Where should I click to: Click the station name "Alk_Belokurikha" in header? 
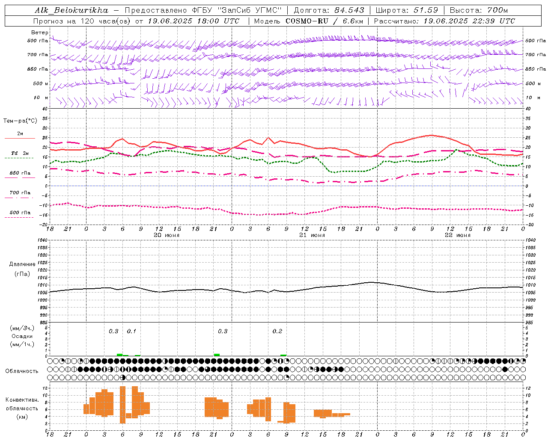71,10
